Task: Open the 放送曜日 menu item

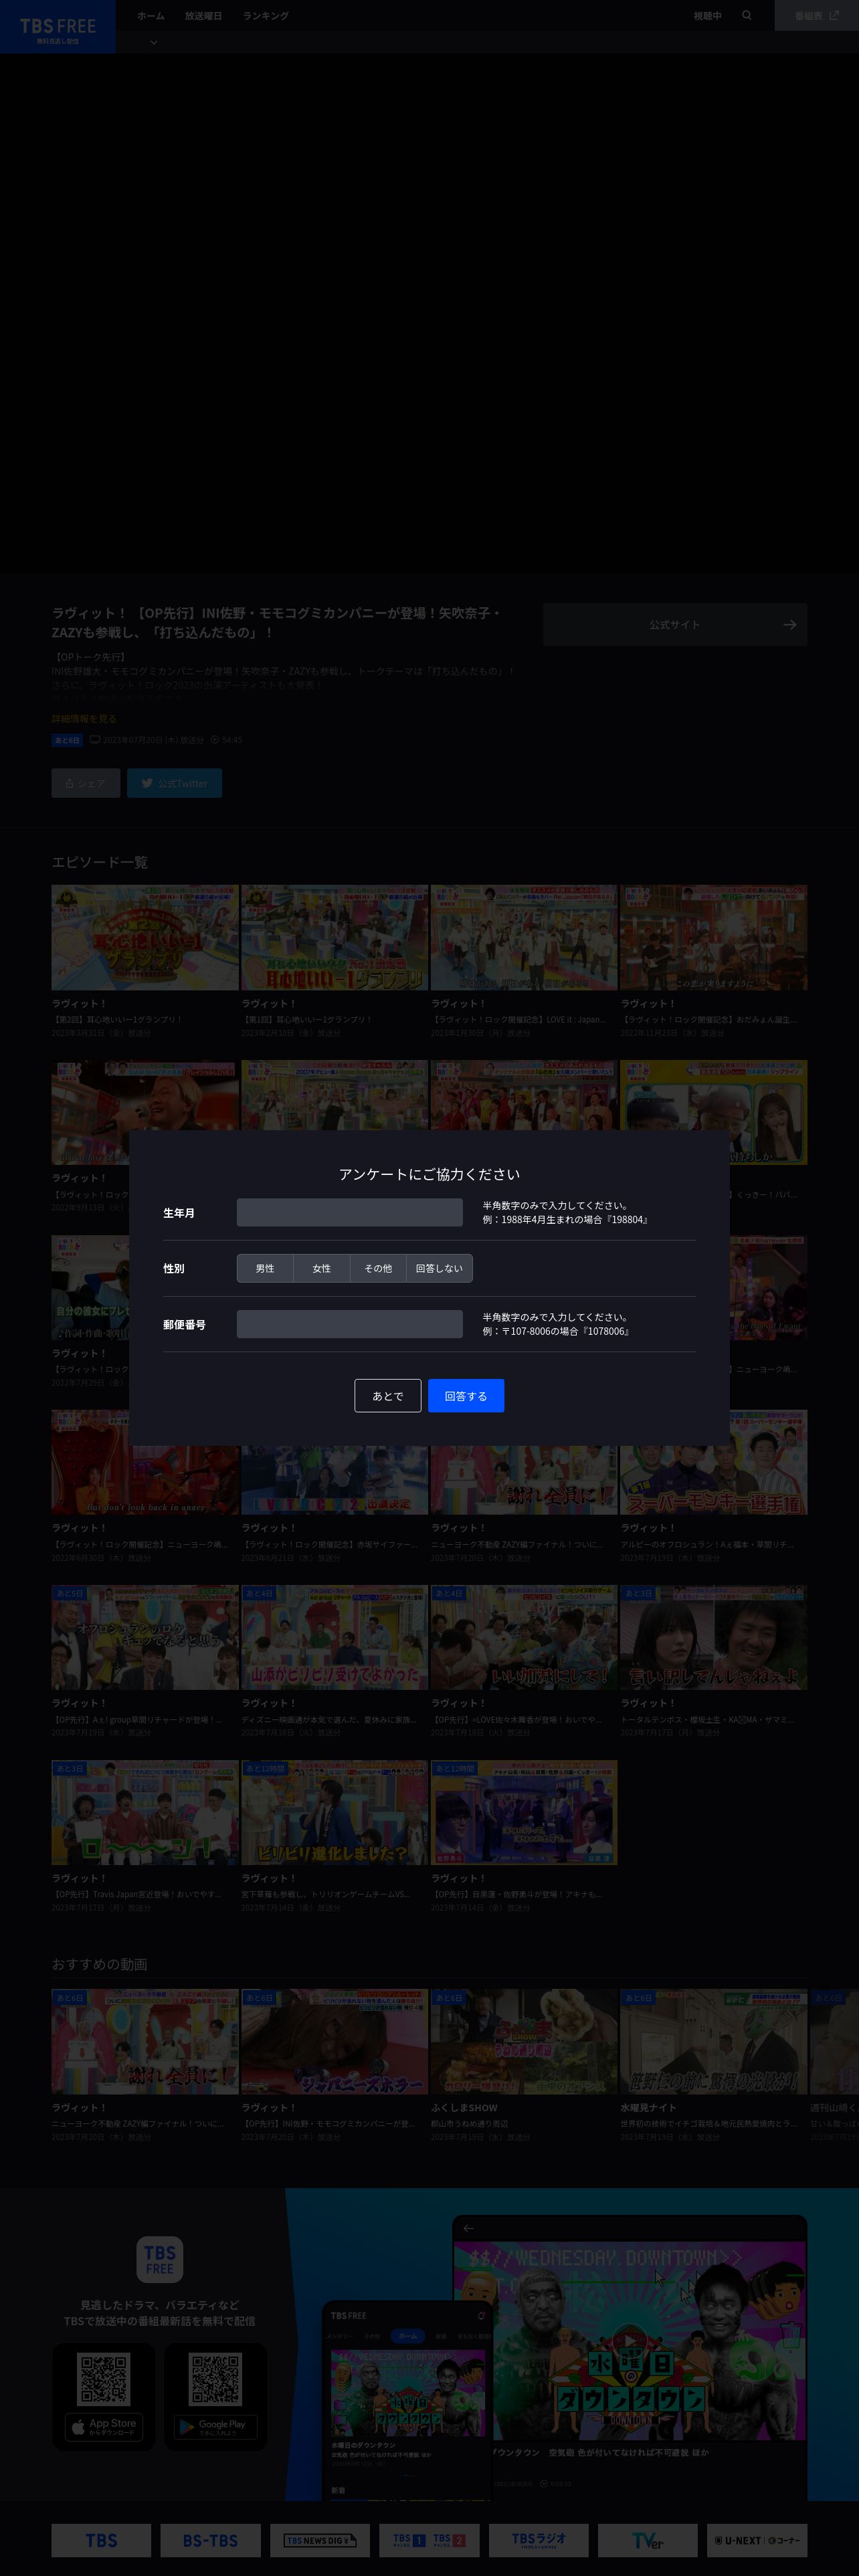Action: [x=203, y=16]
